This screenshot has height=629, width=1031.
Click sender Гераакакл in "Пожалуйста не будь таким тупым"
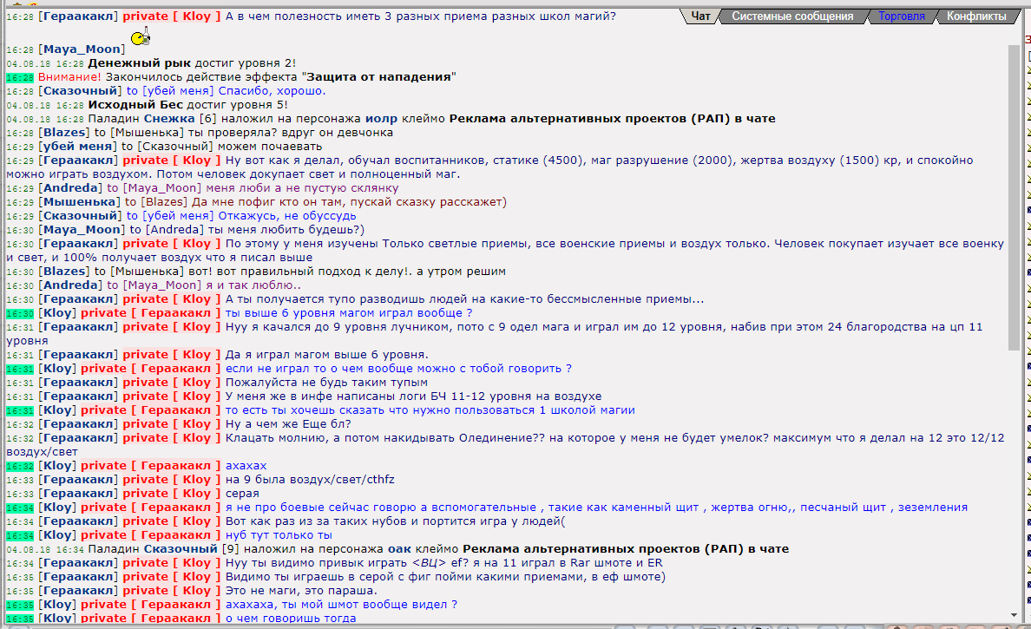(x=78, y=383)
